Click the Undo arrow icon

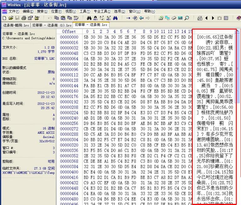pos(50,18)
